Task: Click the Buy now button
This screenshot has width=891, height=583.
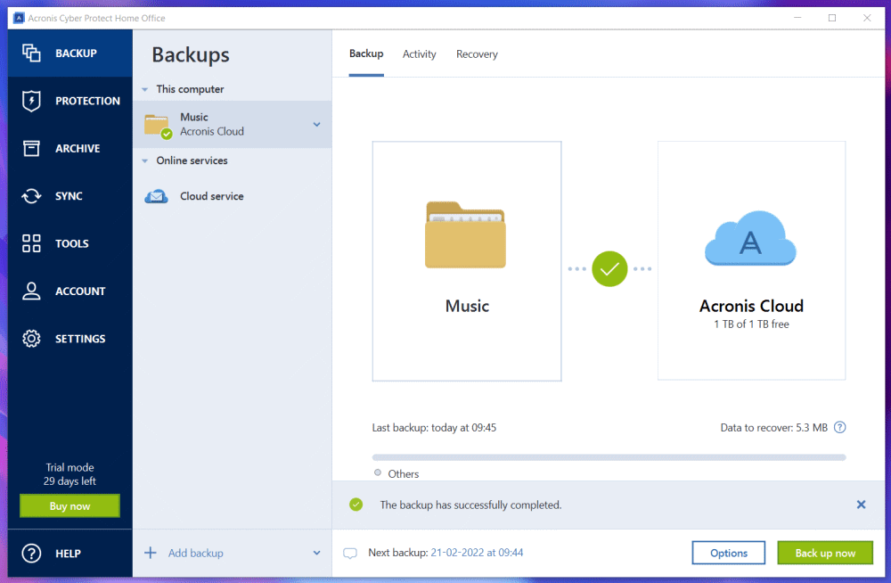Action: 69,506
